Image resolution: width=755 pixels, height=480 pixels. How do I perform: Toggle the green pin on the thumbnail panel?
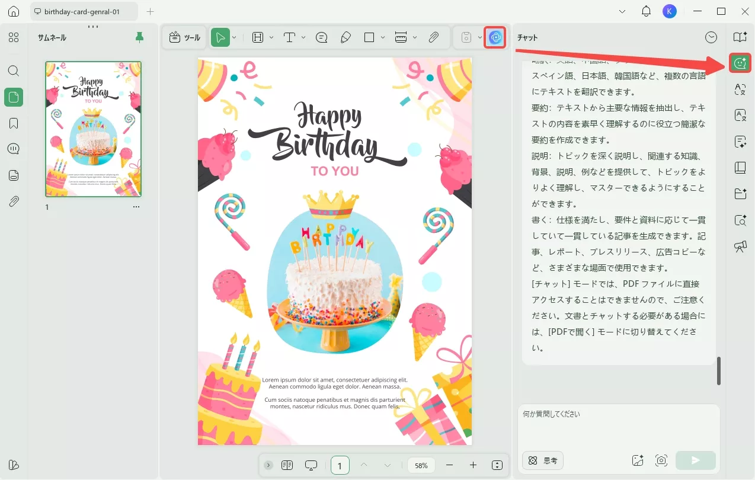[140, 38]
